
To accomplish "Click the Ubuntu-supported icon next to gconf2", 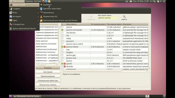I will [65, 64].
